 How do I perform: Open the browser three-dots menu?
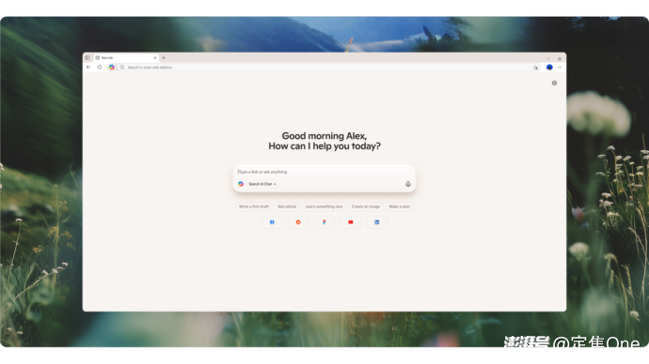(x=560, y=68)
